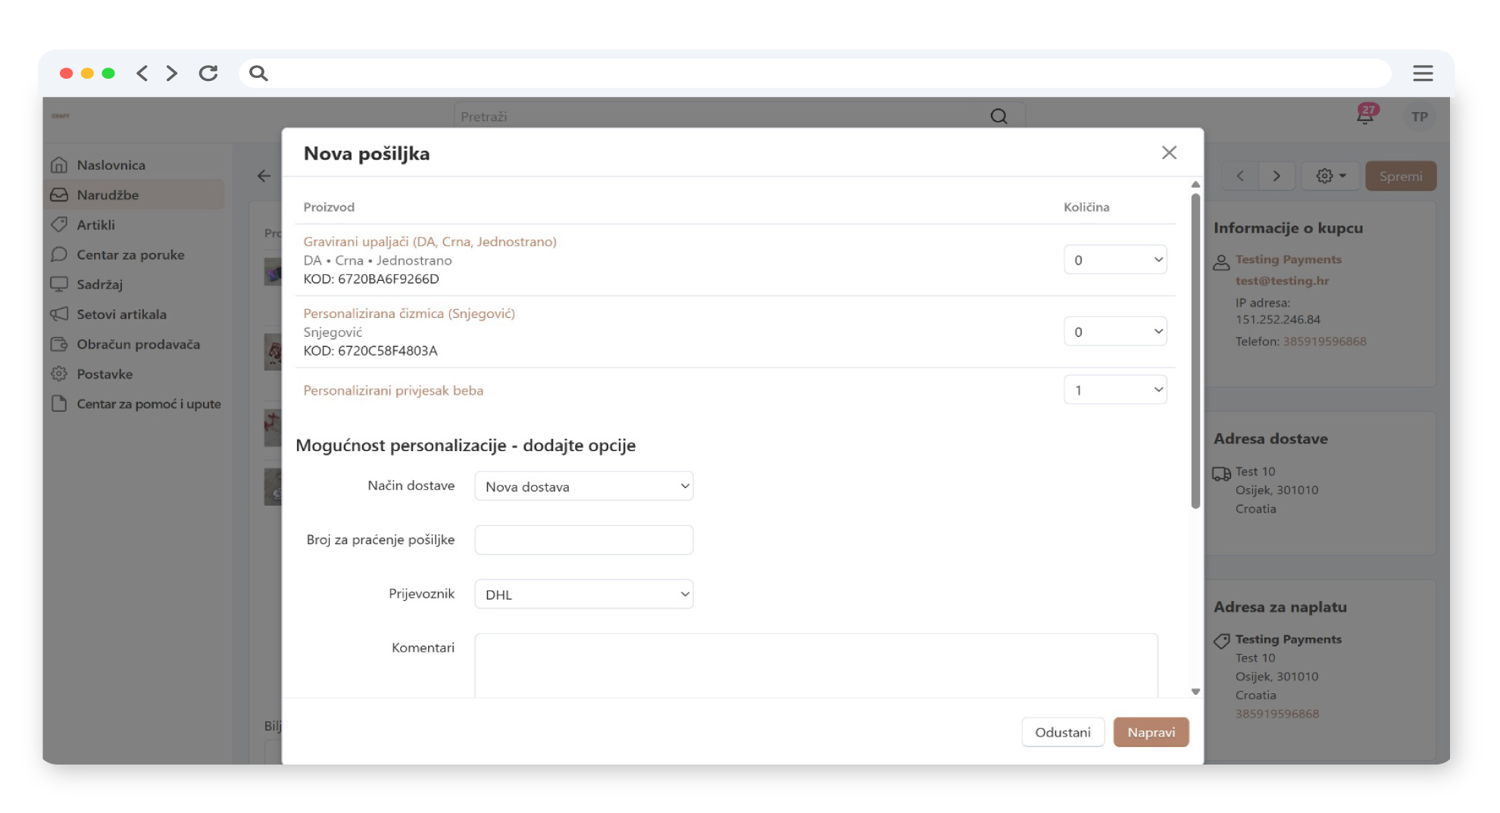Click the search magnifier in Pretraži field
This screenshot has width=1500, height=813.
pos(998,117)
